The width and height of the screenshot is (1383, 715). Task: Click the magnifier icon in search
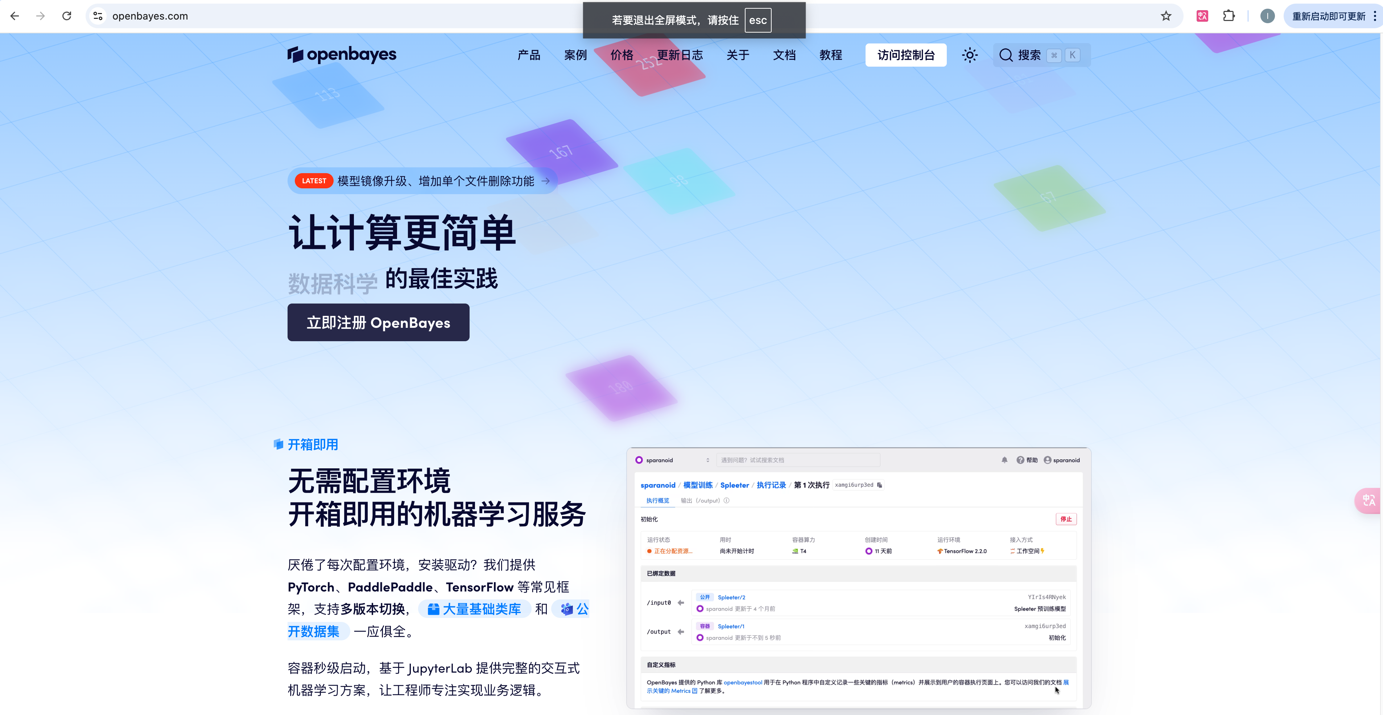coord(1006,55)
